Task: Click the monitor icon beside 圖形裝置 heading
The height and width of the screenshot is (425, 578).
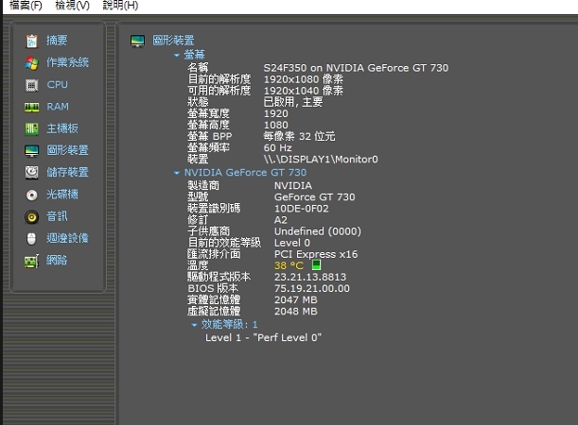Action: [x=137, y=41]
